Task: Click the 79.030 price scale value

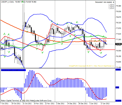Action: (x=119, y=11)
